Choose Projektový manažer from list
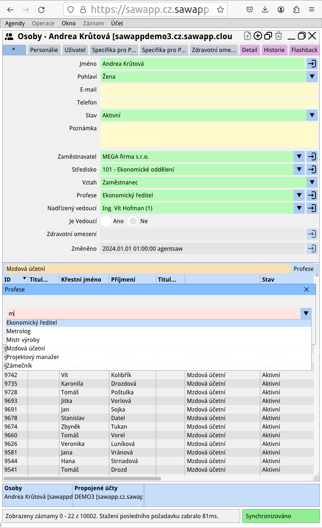The width and height of the screenshot is (322, 528). tap(159, 357)
